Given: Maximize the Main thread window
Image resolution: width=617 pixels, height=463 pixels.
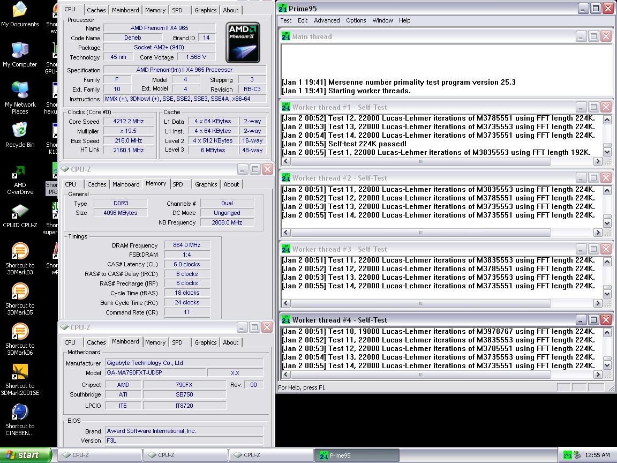Looking at the screenshot, I should click(594, 36).
